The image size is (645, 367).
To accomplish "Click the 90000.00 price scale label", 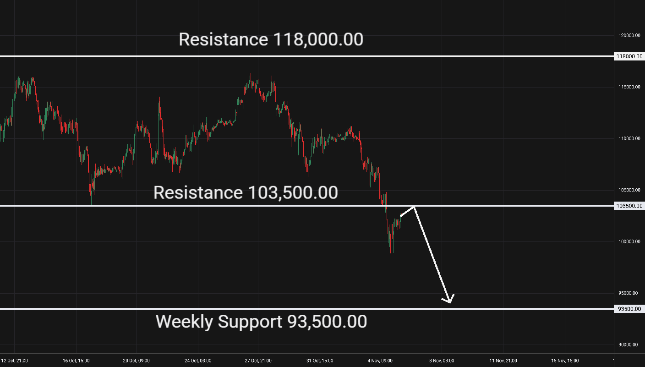I will point(628,345).
